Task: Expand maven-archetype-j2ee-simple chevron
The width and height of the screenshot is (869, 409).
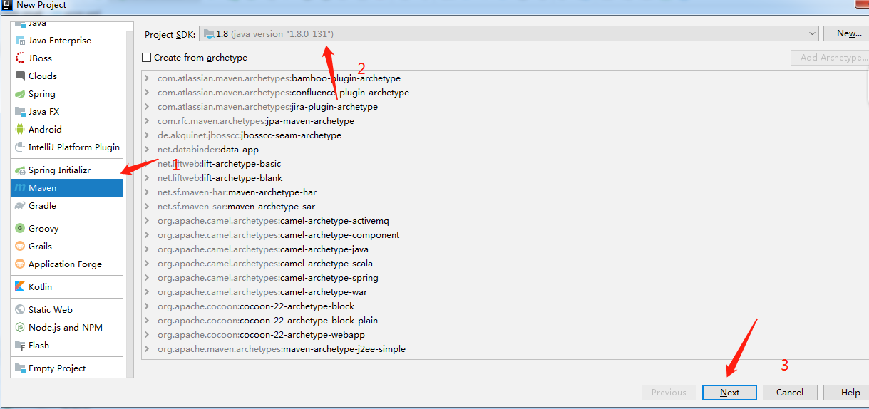Action: coord(147,349)
